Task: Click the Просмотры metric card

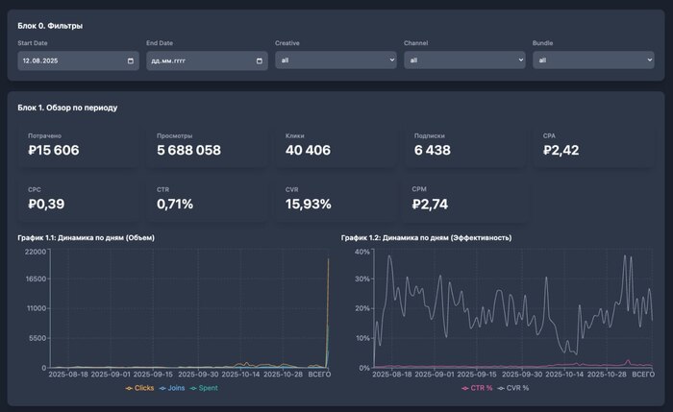Action: click(208, 145)
